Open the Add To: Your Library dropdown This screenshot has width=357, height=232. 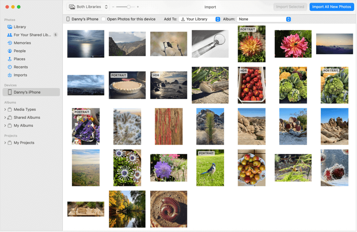(x=200, y=19)
